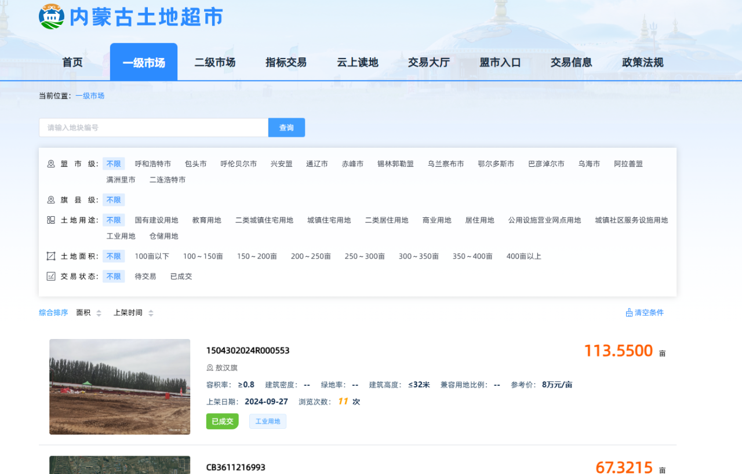
Task: Filter by 乌海市
Action: point(589,164)
